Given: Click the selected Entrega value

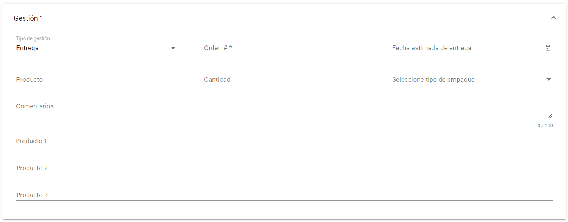Looking at the screenshot, I should click(27, 48).
